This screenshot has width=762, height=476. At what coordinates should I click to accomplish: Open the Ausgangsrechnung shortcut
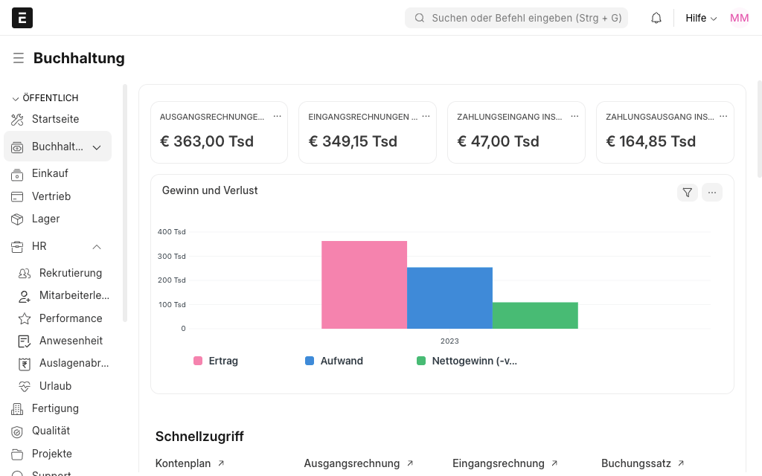click(359, 463)
